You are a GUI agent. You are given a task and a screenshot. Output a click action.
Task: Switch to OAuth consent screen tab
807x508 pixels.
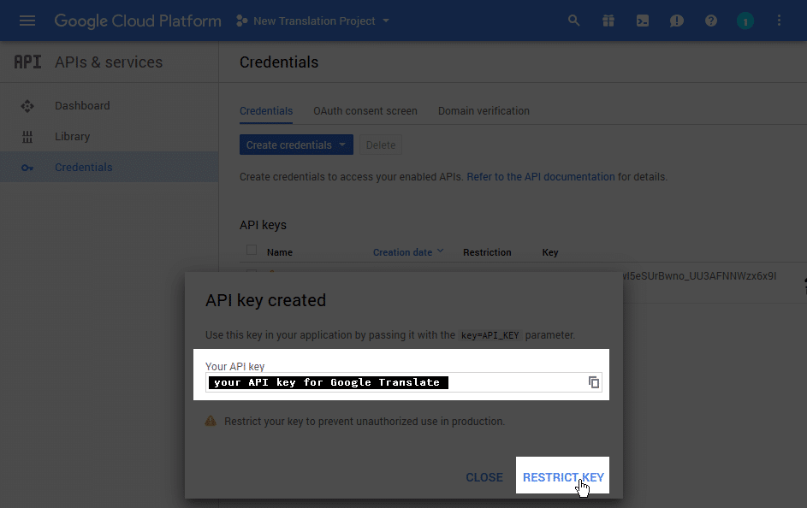click(365, 111)
